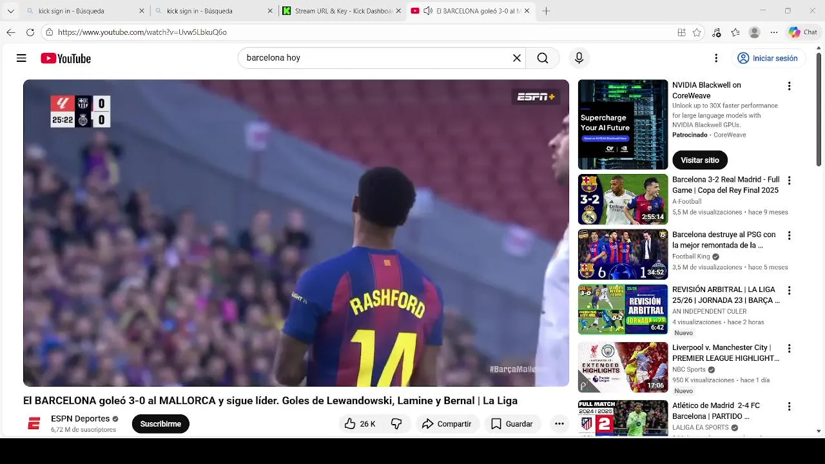Open NVIDIA Blackwell on CoreWeave title

706,90
